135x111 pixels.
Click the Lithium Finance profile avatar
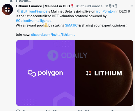(8, 9)
